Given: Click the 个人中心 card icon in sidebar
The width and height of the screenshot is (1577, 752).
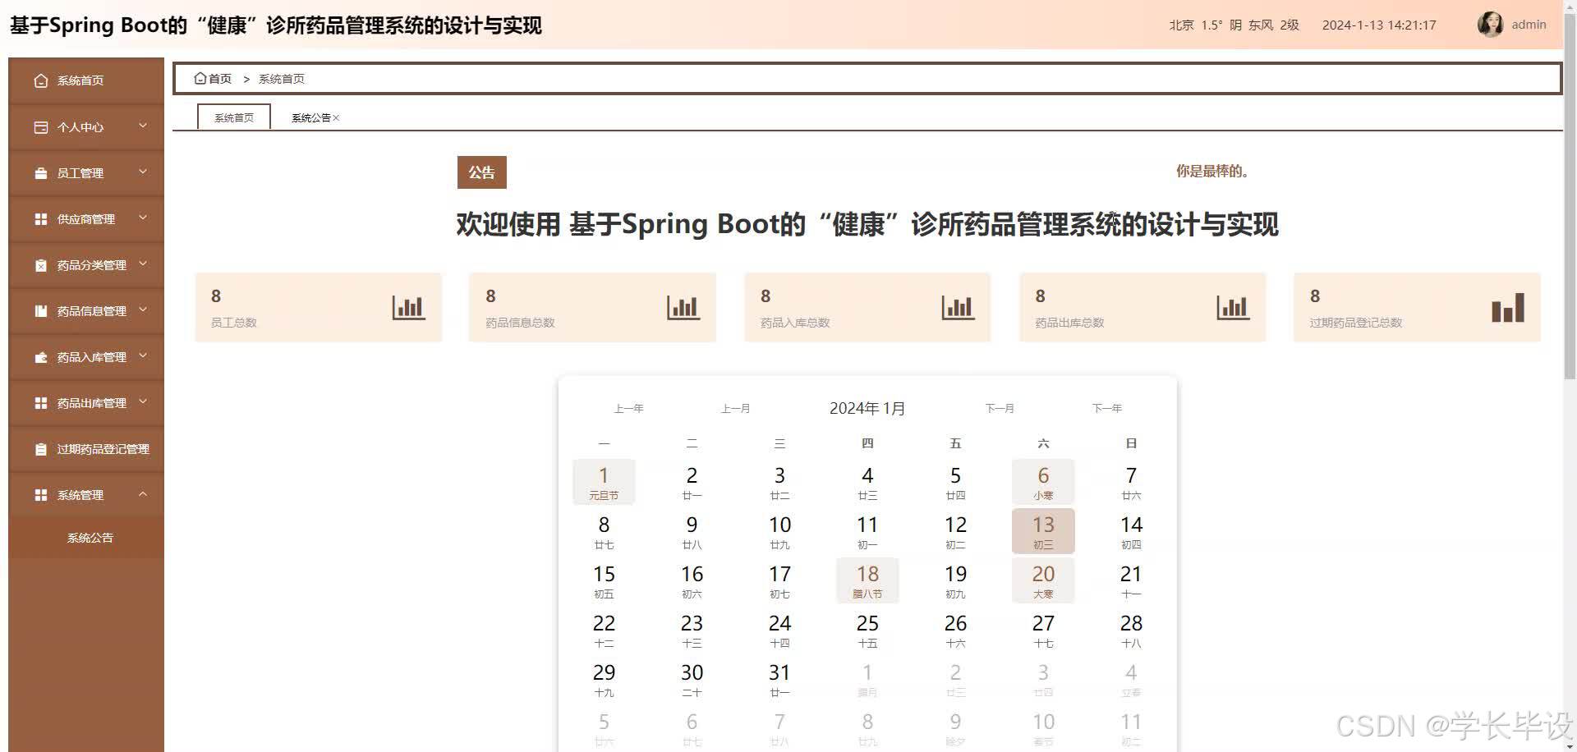Looking at the screenshot, I should click(x=41, y=127).
